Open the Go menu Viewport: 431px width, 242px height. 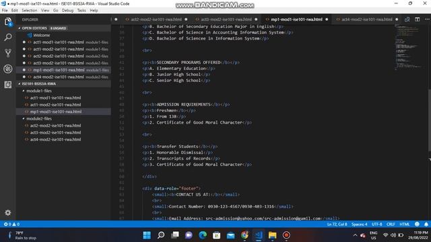tap(55, 11)
